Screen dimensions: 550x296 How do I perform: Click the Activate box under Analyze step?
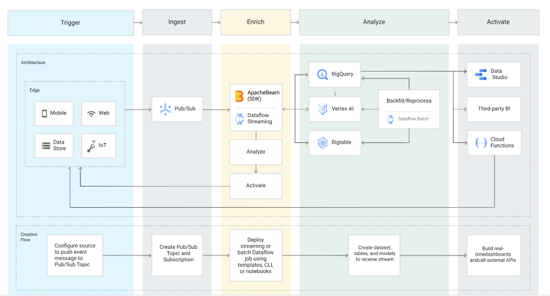[x=255, y=185]
